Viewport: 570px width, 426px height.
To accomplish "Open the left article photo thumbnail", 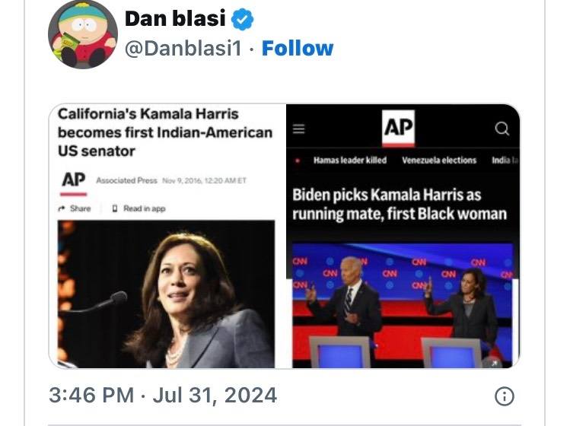I will pyautogui.click(x=166, y=294).
